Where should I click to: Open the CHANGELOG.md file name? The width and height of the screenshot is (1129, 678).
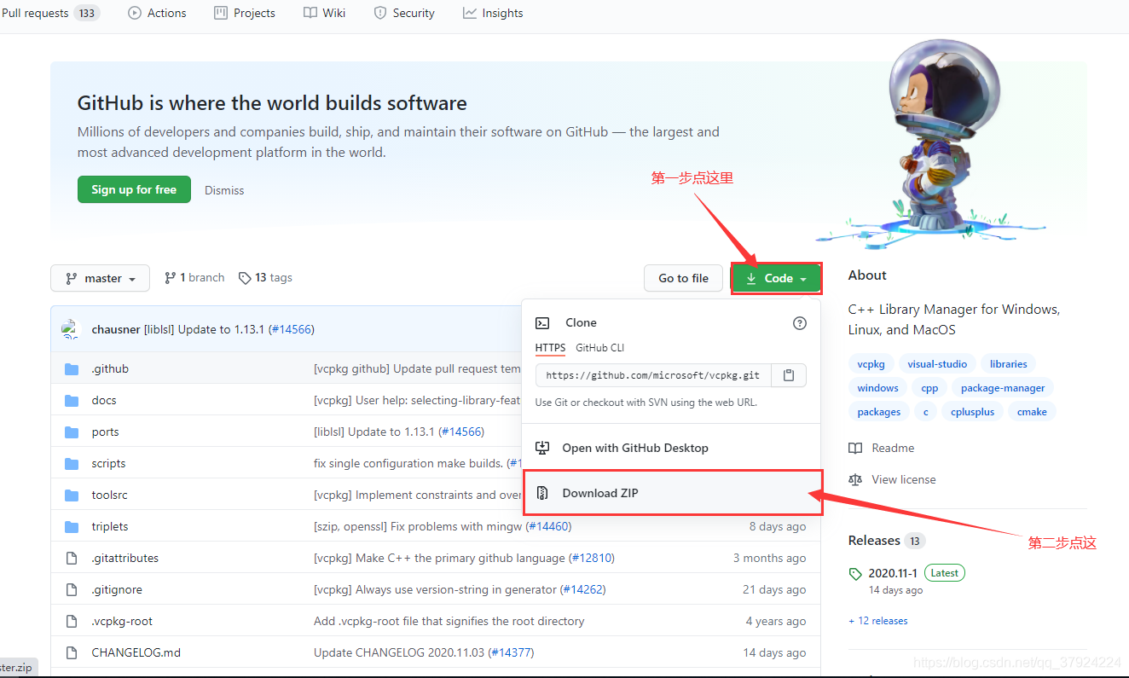pos(136,652)
